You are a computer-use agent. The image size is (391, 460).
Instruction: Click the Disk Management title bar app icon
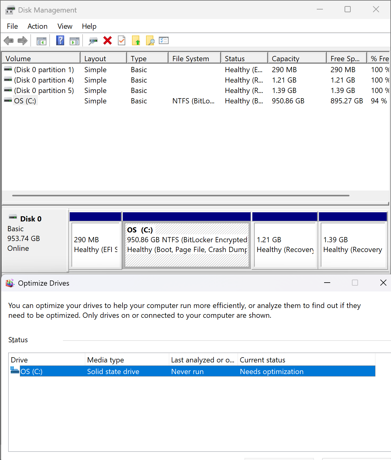pos(10,10)
